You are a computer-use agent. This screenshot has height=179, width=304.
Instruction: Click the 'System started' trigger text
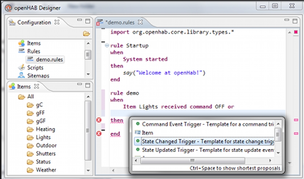coord(145,59)
